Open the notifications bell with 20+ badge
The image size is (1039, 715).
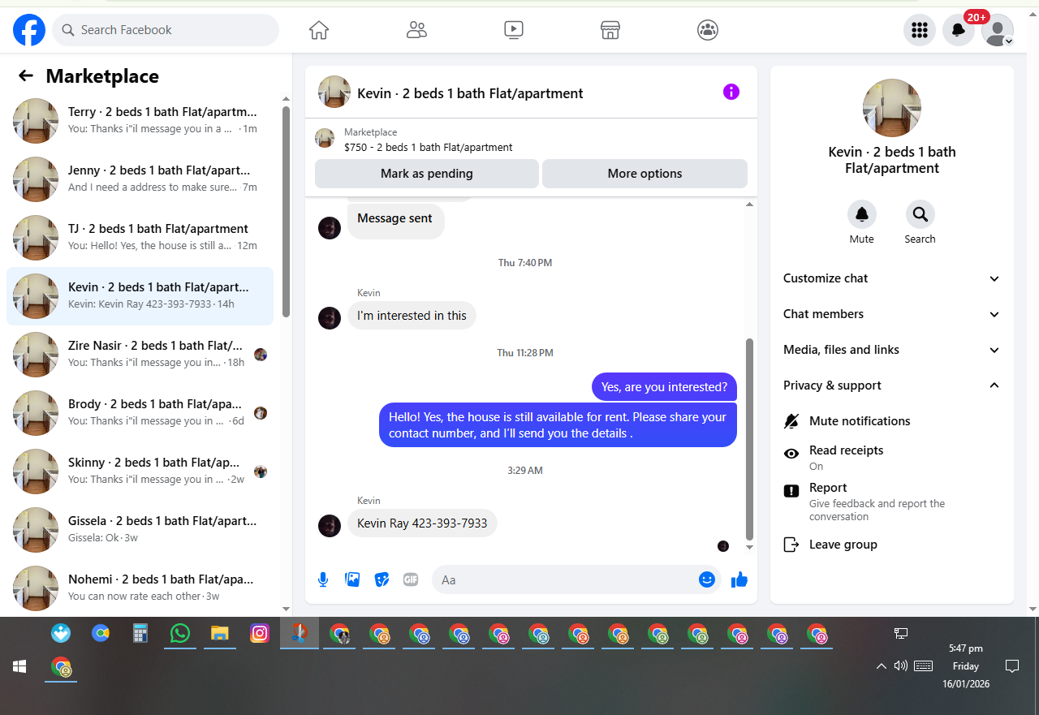click(x=959, y=30)
